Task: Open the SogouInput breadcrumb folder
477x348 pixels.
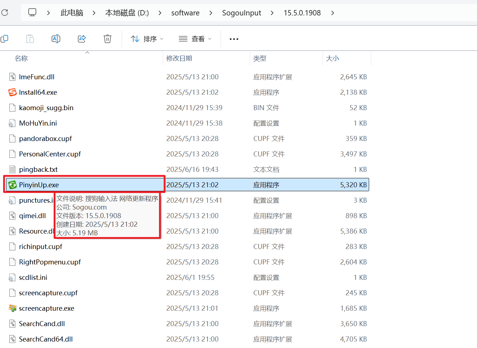Action: coord(242,13)
